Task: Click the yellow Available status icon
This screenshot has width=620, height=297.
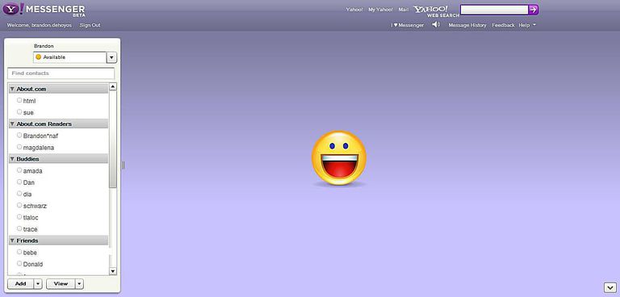Action: [x=39, y=57]
